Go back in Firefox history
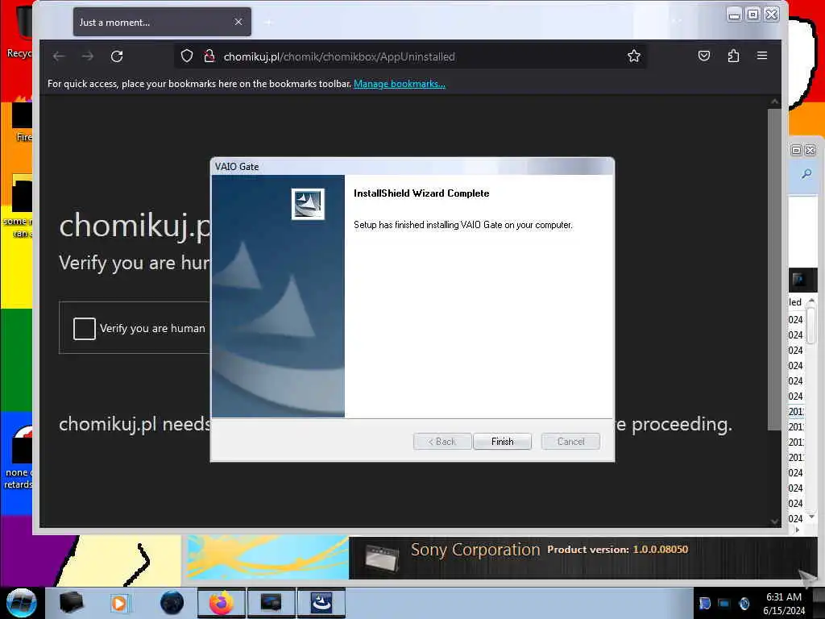Viewport: 825px width, 619px height. (x=59, y=56)
